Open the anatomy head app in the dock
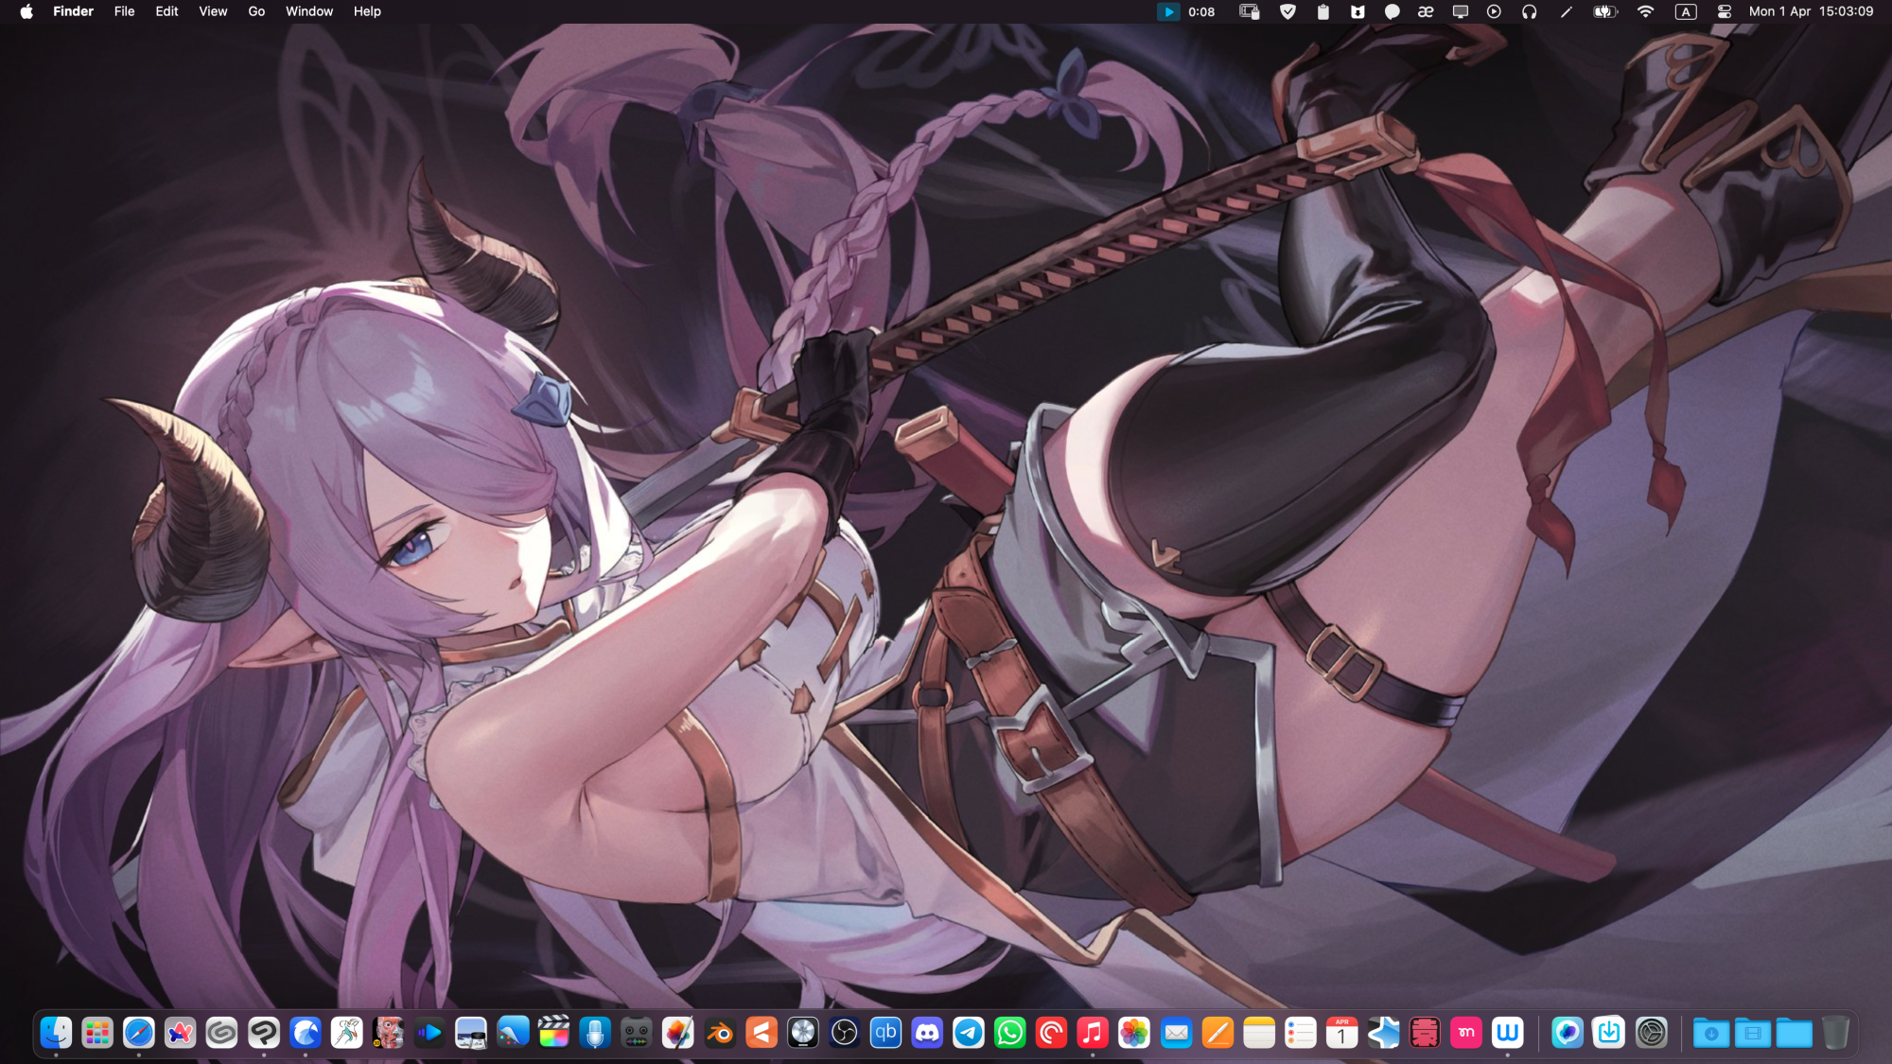The height and width of the screenshot is (1064, 1892). coord(388,1033)
